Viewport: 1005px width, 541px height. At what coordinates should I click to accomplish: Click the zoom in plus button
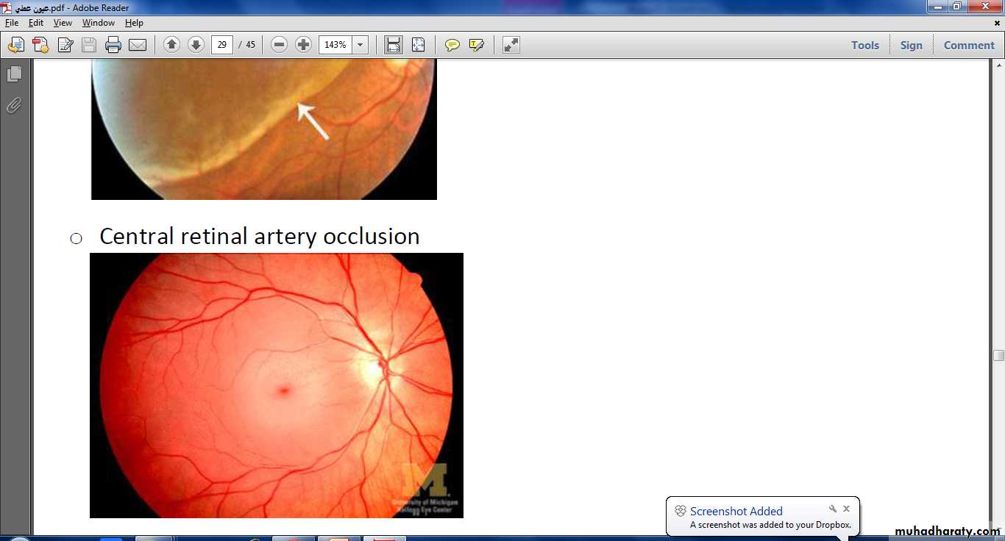pyautogui.click(x=303, y=45)
